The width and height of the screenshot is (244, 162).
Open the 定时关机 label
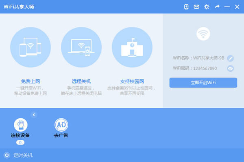[23, 156]
